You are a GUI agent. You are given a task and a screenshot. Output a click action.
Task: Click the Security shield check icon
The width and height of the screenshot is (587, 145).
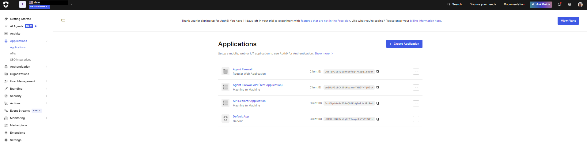6,96
